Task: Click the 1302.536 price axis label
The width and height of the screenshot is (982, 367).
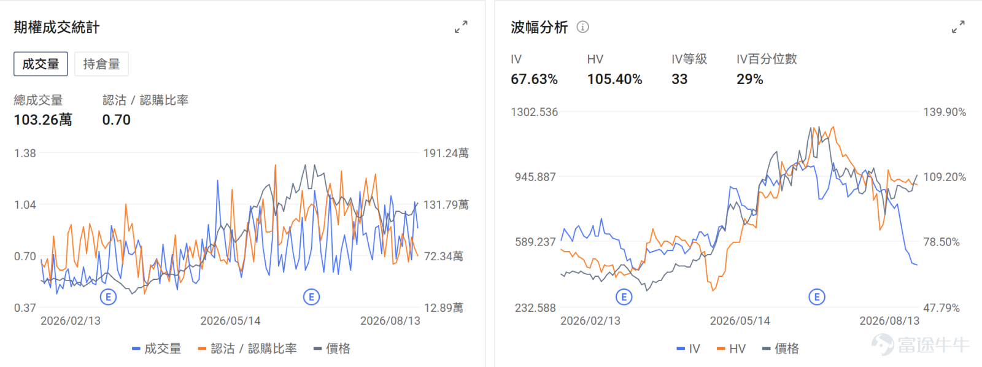Action: tap(535, 112)
